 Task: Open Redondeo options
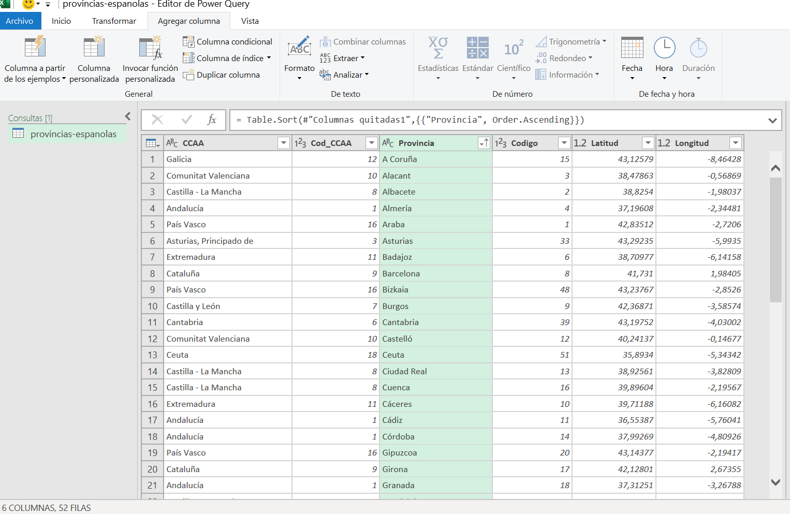564,58
